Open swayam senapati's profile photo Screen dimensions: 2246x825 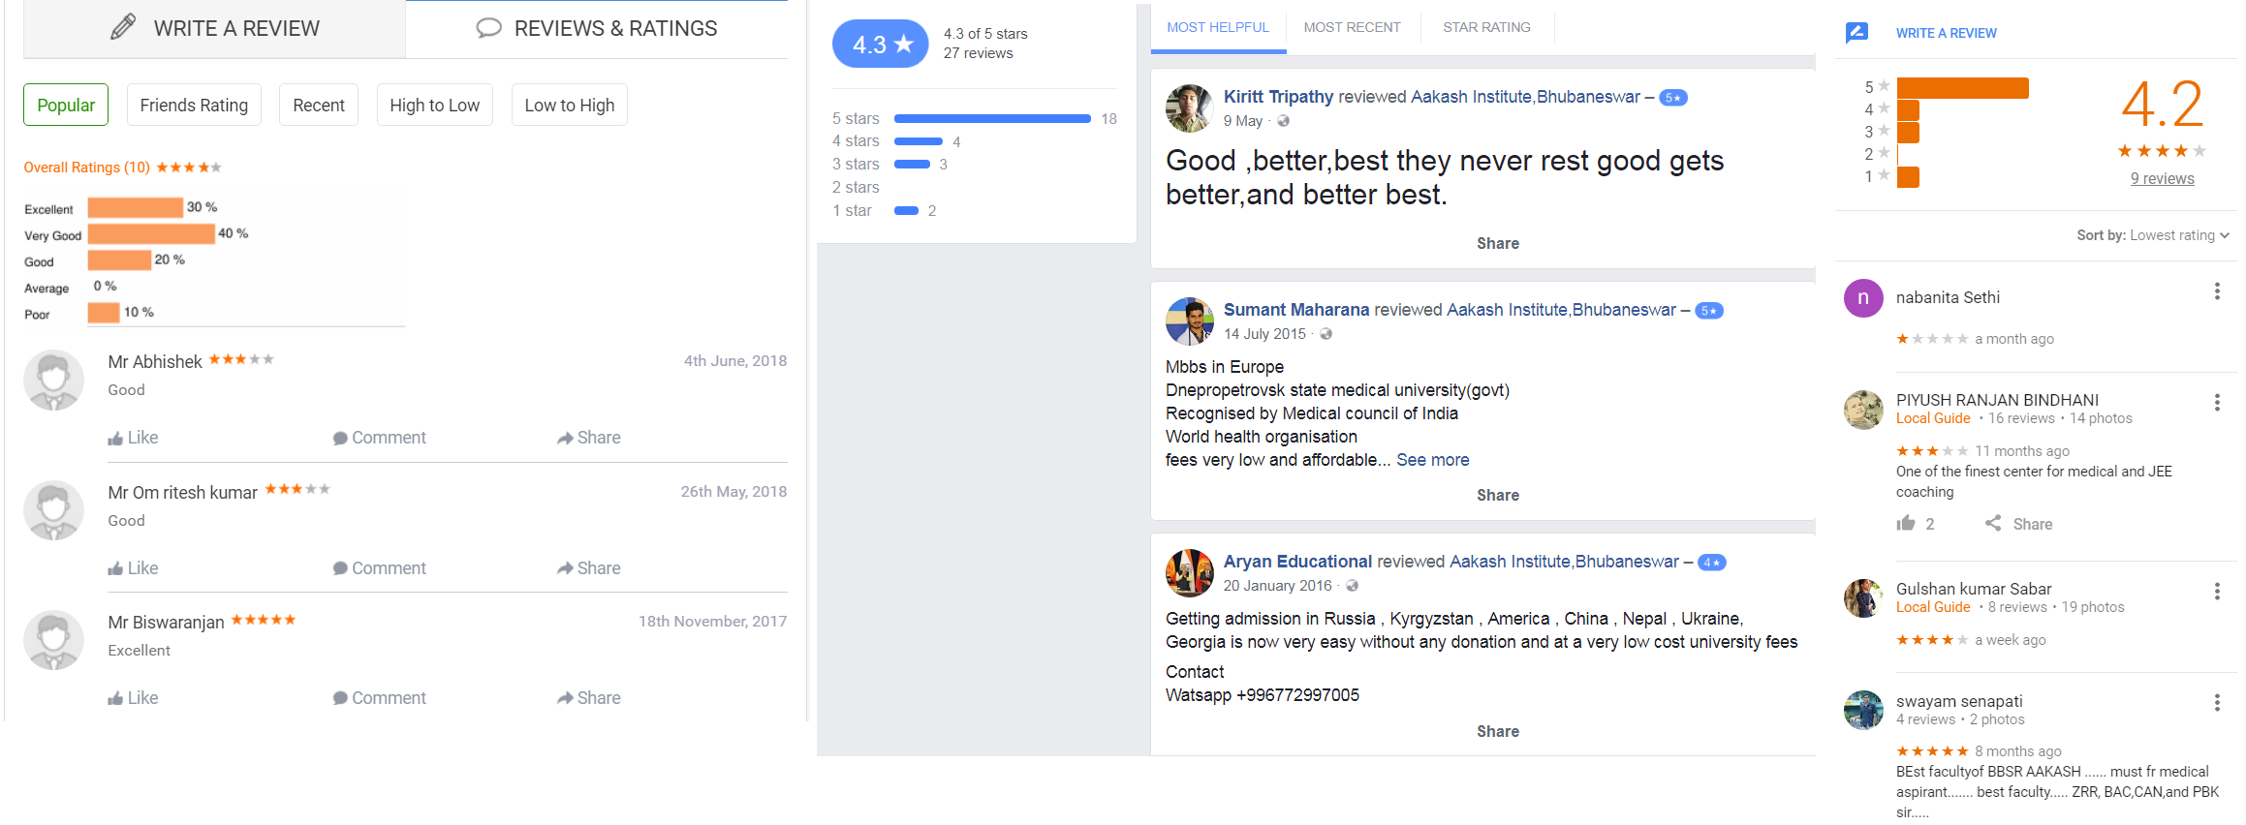[x=1863, y=711]
